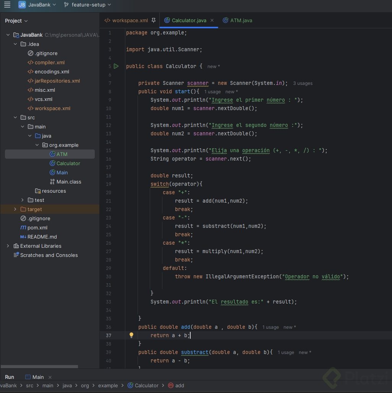Expand the target folder
The image size is (392, 393).
coord(15,209)
